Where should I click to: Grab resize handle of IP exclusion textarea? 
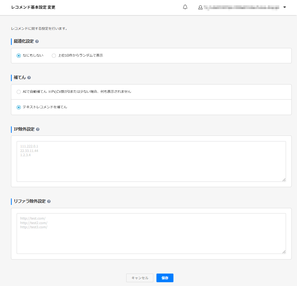284,180
